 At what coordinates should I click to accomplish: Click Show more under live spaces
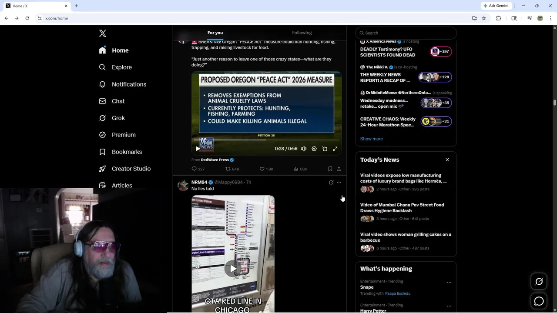(x=372, y=139)
